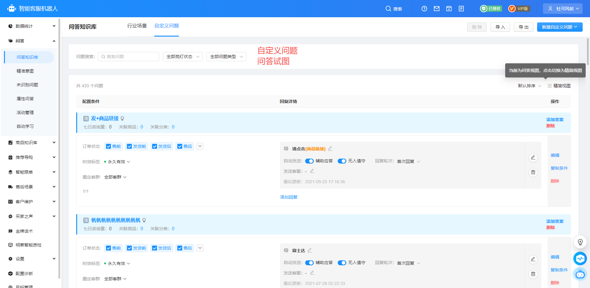The width and height of the screenshot is (590, 288).
Task: Click round trash icon for 富士达 reply
Action: 533,274
